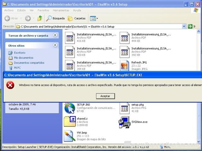202x151 pixels.
Task: Click the shared.z file name
Action: (82, 119)
